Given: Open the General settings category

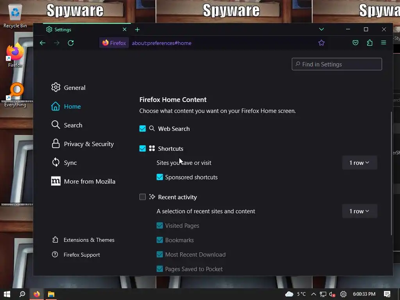Looking at the screenshot, I should (x=68, y=87).
